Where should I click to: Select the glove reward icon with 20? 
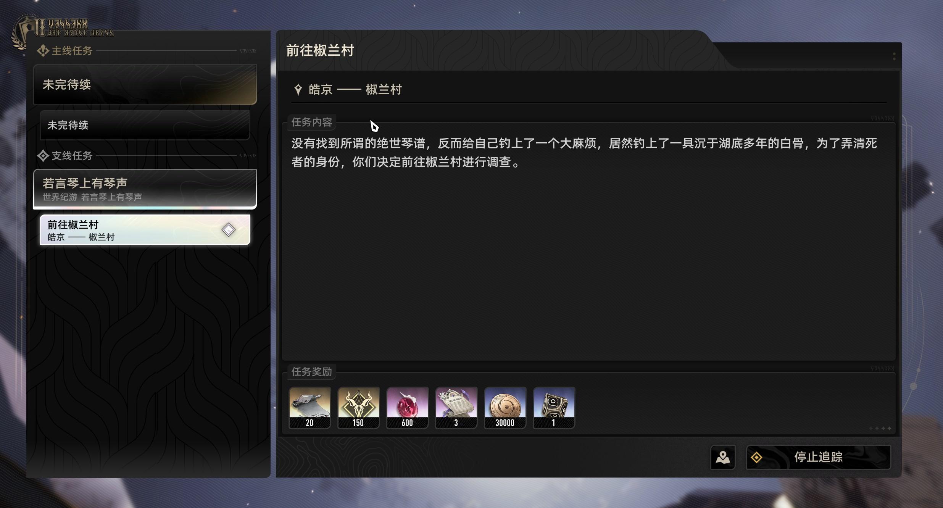[x=309, y=408]
